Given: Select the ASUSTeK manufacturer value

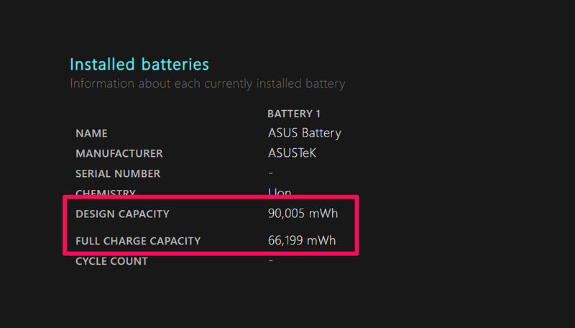Looking at the screenshot, I should (x=292, y=153).
